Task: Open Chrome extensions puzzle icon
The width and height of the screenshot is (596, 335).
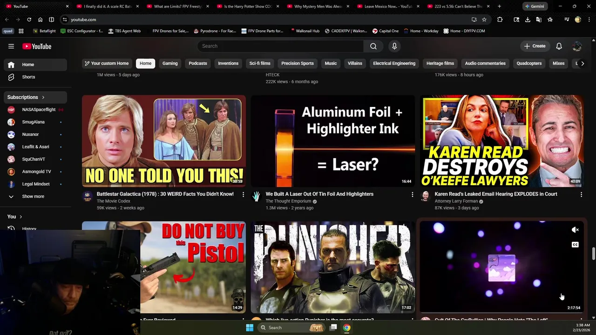Action: [x=500, y=20]
